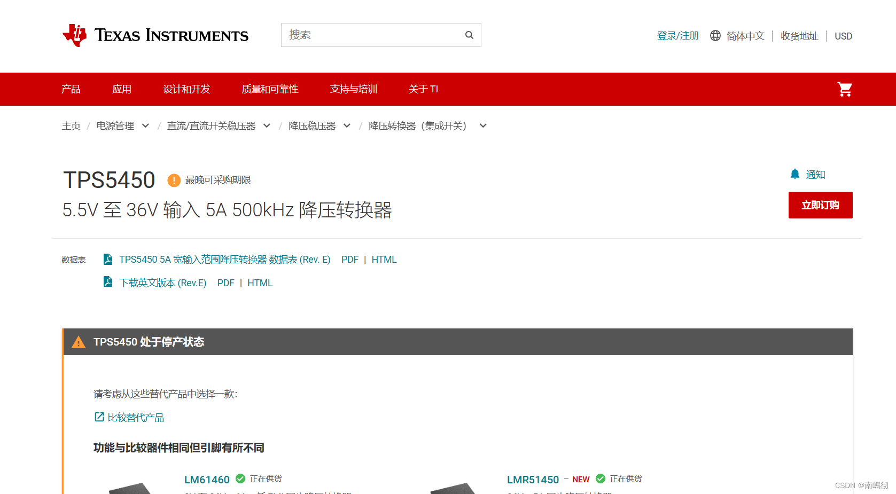The height and width of the screenshot is (494, 896).
Task: Open the 支持与培训 menu
Action: (354, 89)
